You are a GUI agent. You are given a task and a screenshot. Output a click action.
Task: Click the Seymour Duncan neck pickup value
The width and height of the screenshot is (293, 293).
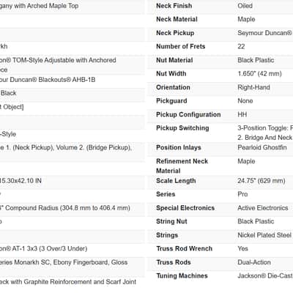(x=265, y=33)
